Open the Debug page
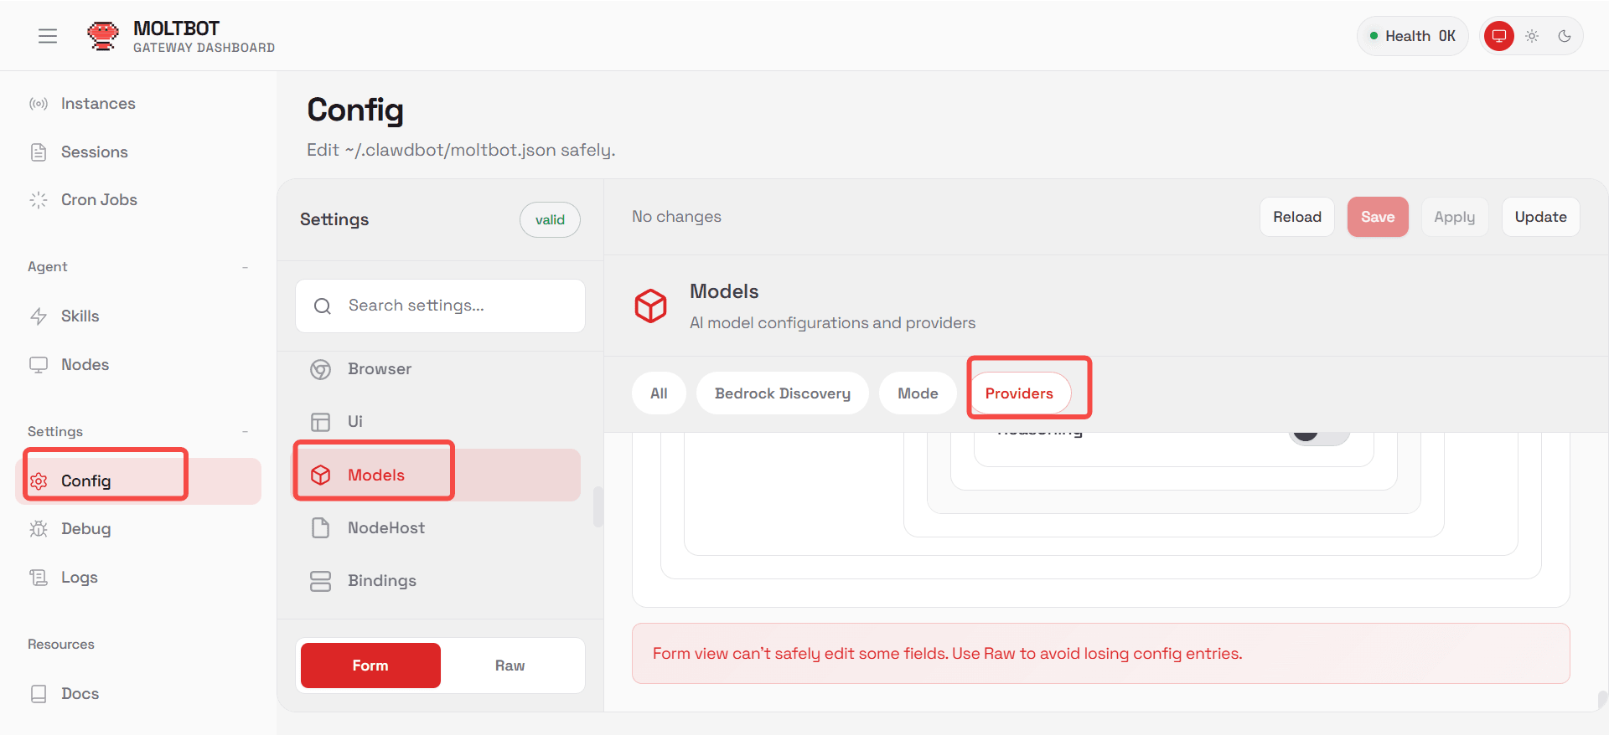1609x735 pixels. [x=85, y=529]
